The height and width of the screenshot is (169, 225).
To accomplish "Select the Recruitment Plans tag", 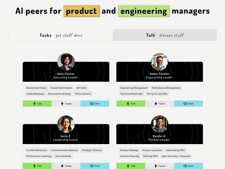I will tap(37, 88).
